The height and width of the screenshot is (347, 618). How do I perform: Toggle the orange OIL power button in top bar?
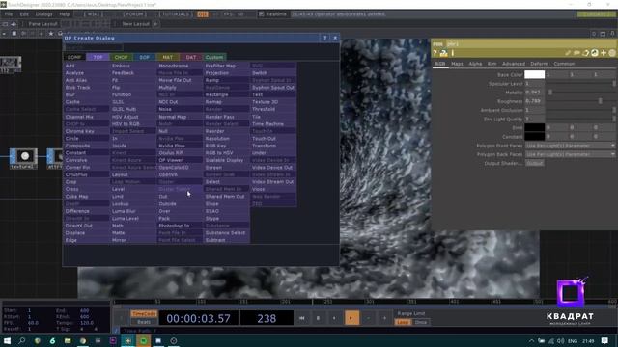coord(203,14)
